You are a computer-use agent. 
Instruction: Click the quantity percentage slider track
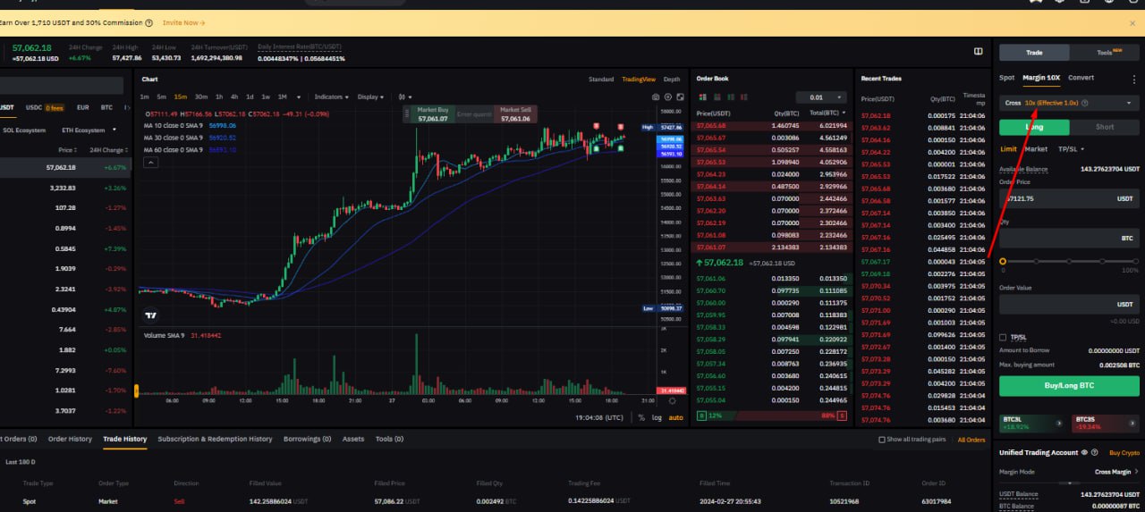coord(1069,262)
